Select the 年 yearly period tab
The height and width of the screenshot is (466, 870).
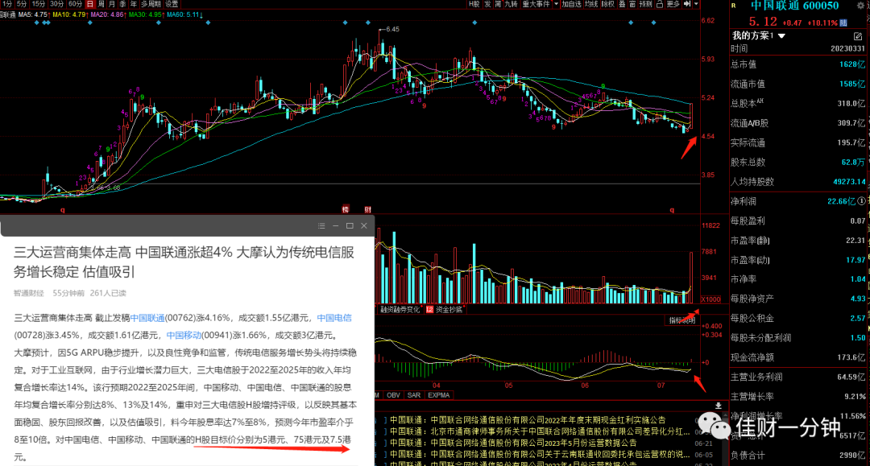tap(133, 4)
